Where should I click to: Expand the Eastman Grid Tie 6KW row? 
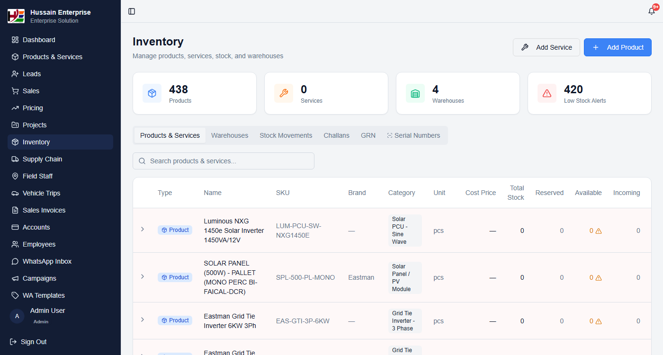click(x=143, y=319)
